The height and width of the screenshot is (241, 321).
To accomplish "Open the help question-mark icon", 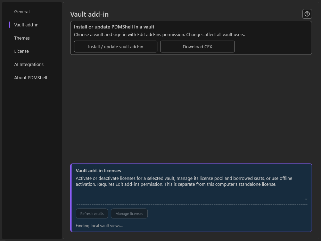I will click(x=307, y=14).
